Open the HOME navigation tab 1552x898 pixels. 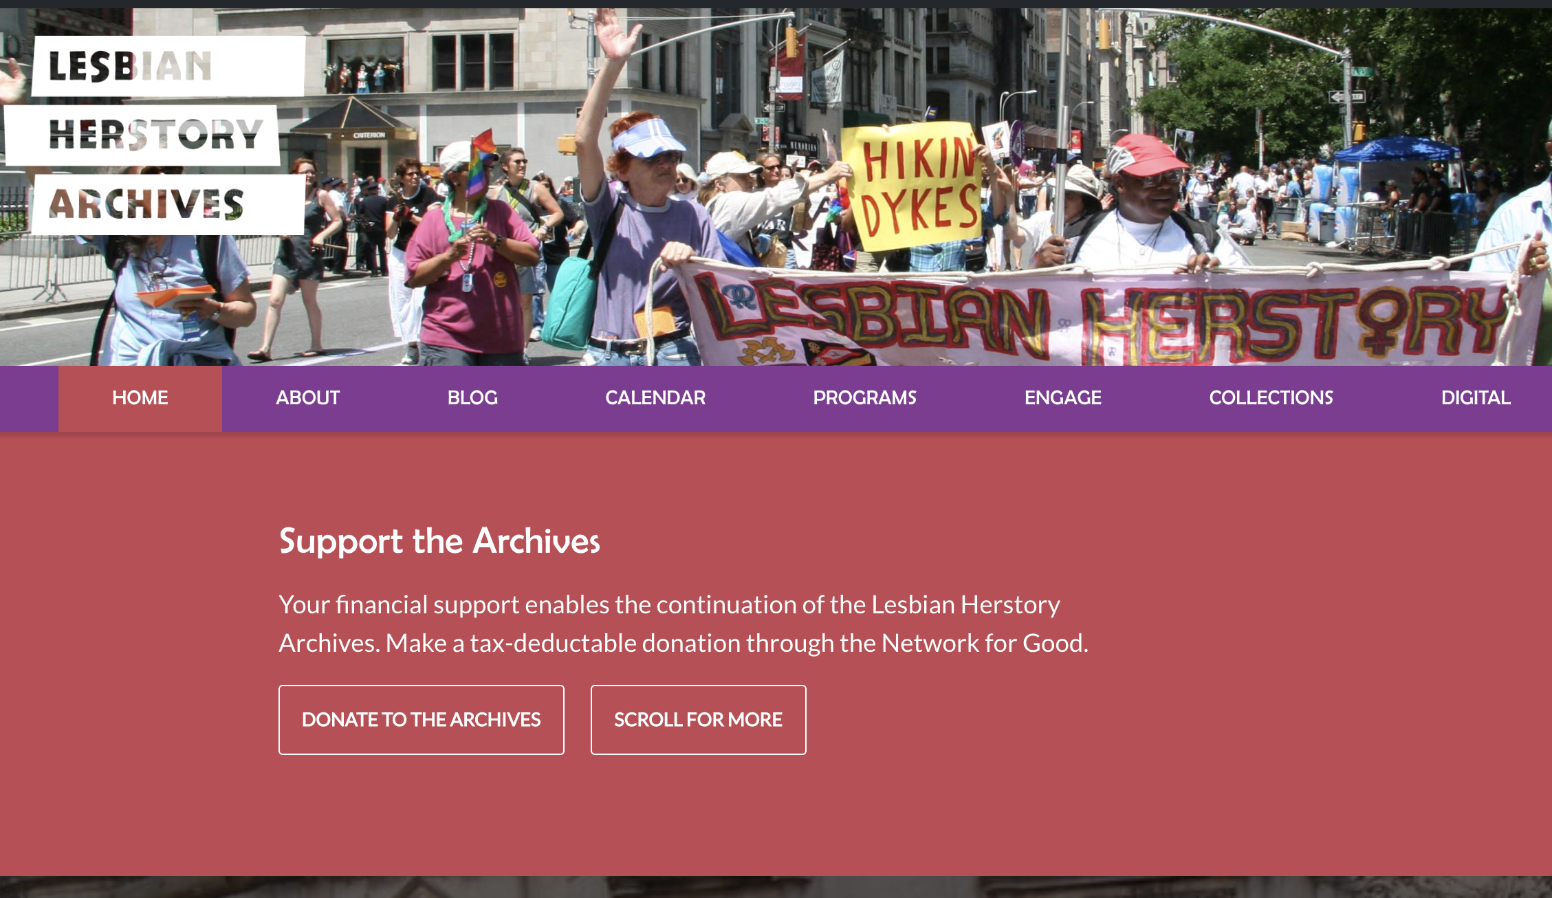pos(140,398)
